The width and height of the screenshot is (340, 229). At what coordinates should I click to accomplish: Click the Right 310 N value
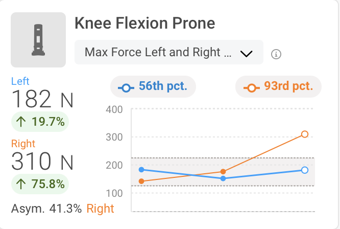42,162
